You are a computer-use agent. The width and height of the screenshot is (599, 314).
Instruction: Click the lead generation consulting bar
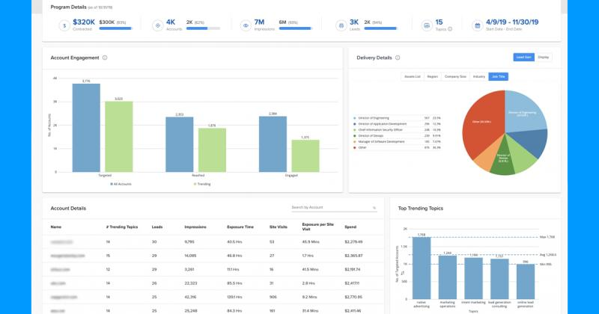coord(499,279)
